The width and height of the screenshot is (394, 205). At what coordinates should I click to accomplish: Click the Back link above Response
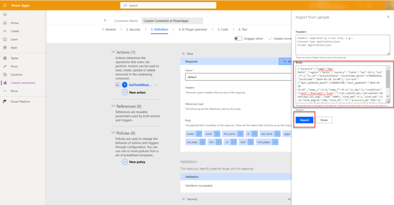point(188,54)
